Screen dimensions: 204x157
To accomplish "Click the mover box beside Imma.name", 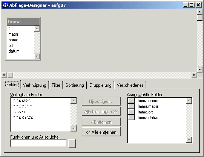I will pos(131,101).
